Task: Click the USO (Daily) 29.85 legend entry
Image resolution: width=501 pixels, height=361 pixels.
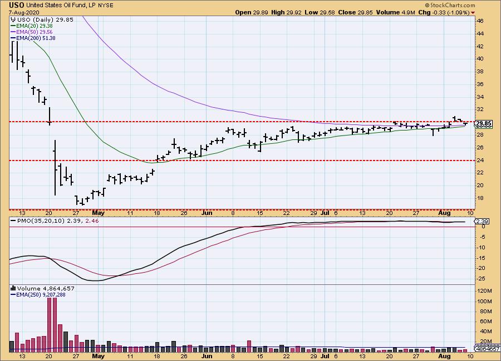Action: pos(45,19)
